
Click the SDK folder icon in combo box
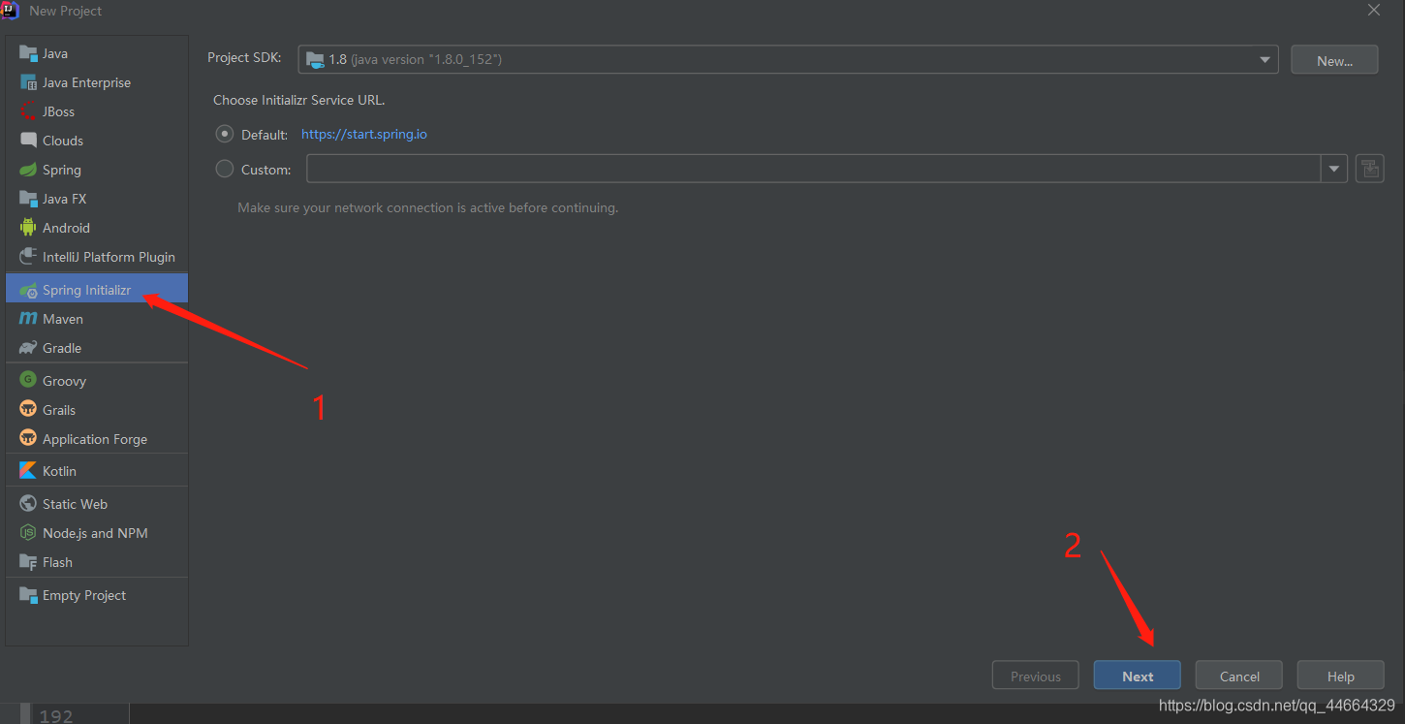pos(315,60)
